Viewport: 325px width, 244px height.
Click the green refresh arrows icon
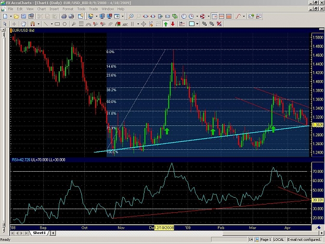tap(175, 16)
